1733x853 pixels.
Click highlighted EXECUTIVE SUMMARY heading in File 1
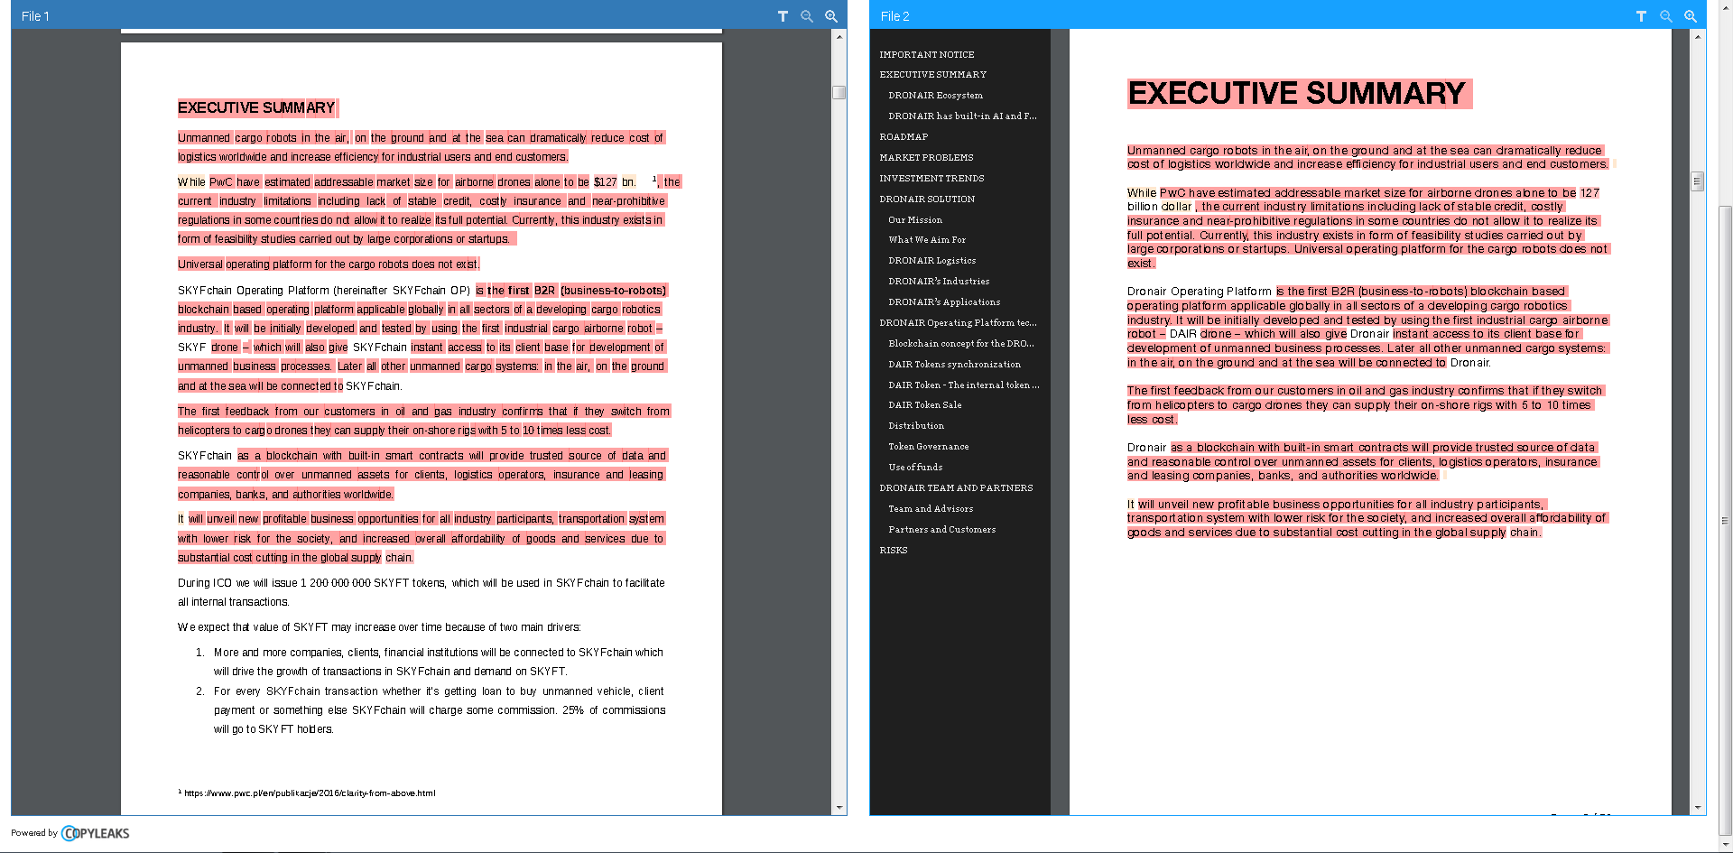(x=256, y=108)
